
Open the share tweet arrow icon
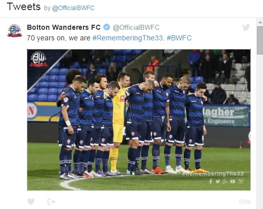tap(51, 201)
